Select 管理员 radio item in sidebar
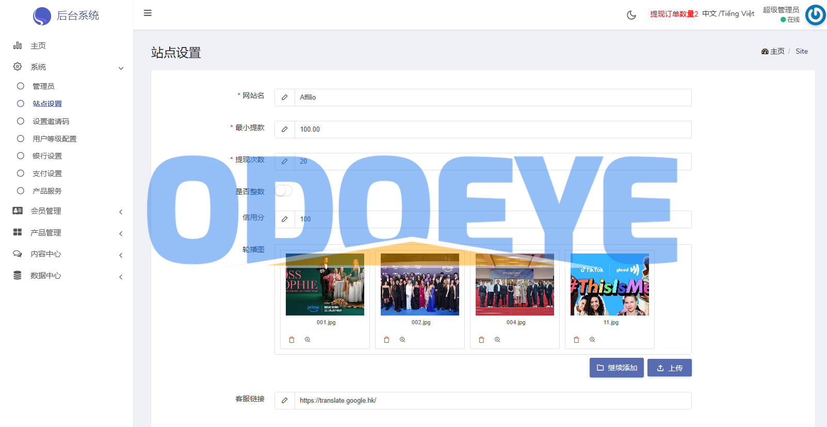The image size is (827, 427). point(43,86)
